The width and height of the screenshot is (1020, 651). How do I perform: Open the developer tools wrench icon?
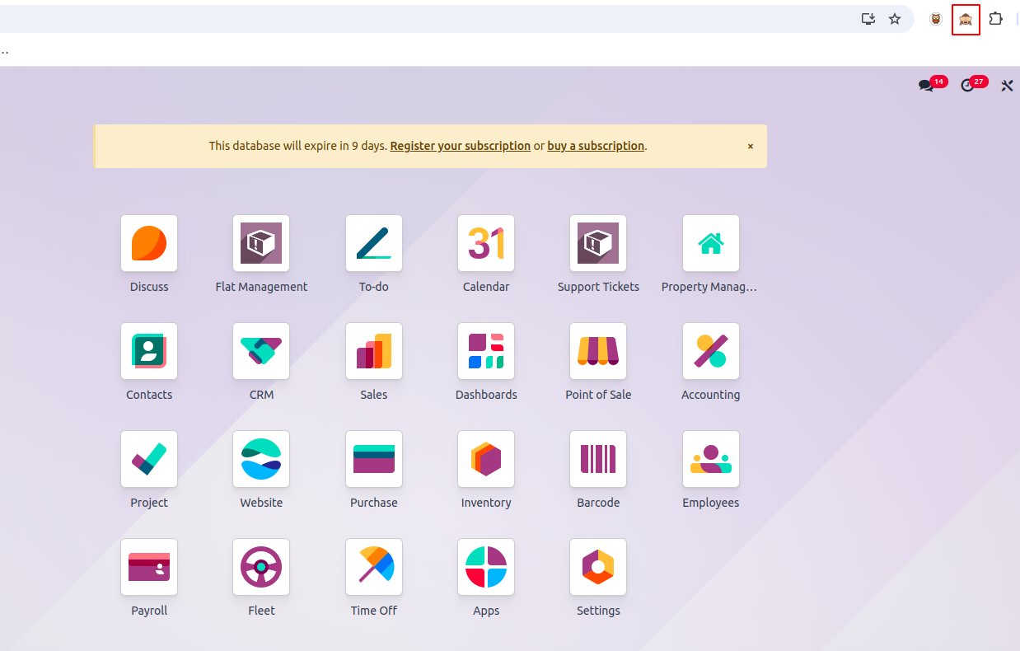pos(1007,85)
